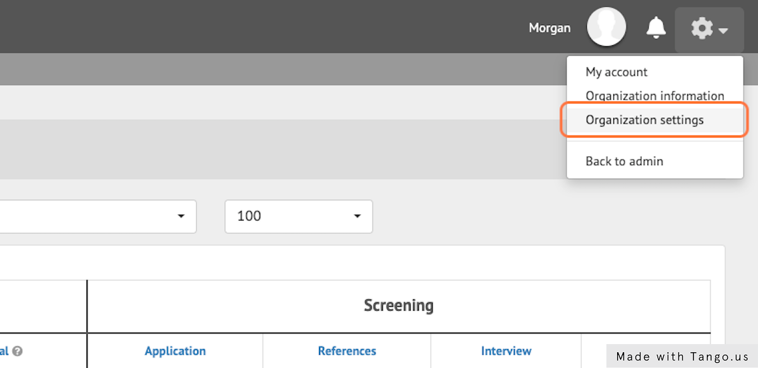Click Morgan's profile avatar picture
The width and height of the screenshot is (758, 368).
click(x=605, y=26)
